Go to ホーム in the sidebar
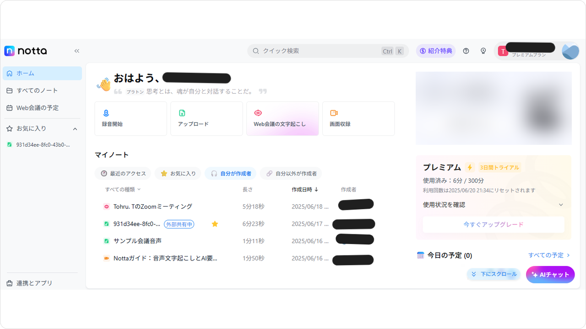Image resolution: width=586 pixels, height=329 pixels. (x=43, y=73)
